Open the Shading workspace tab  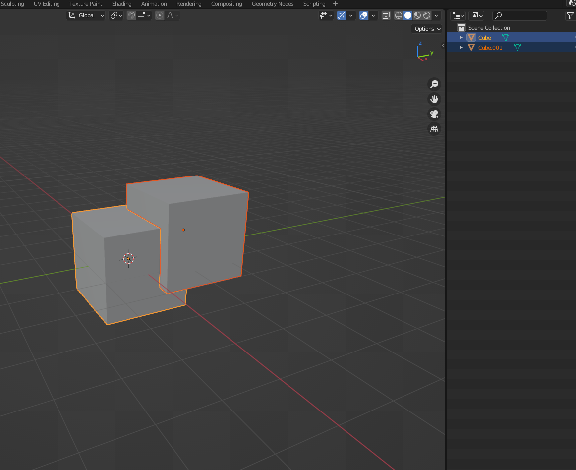tap(121, 4)
